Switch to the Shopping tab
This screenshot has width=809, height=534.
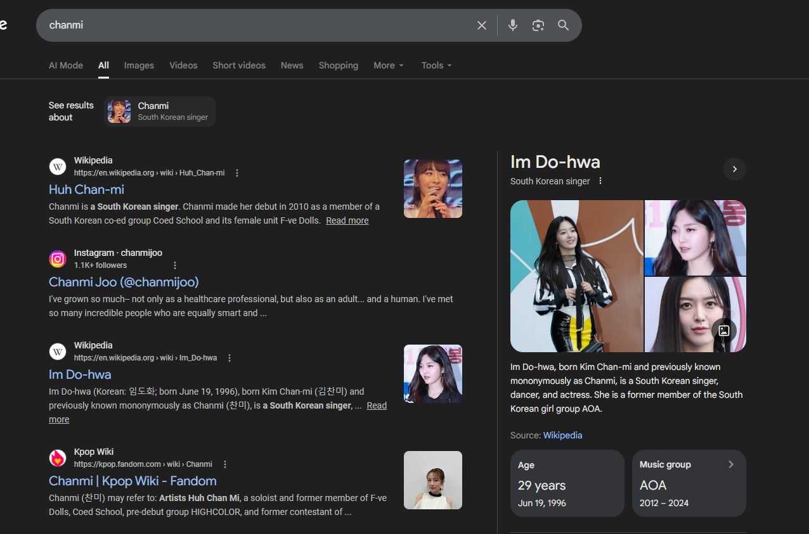point(338,65)
